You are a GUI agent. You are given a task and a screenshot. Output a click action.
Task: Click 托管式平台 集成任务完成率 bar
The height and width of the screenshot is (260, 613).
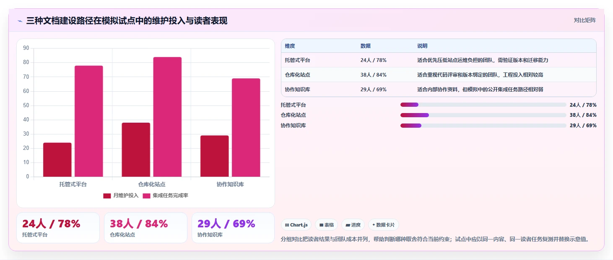(x=88, y=121)
